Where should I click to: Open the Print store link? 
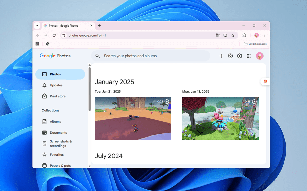click(x=58, y=96)
